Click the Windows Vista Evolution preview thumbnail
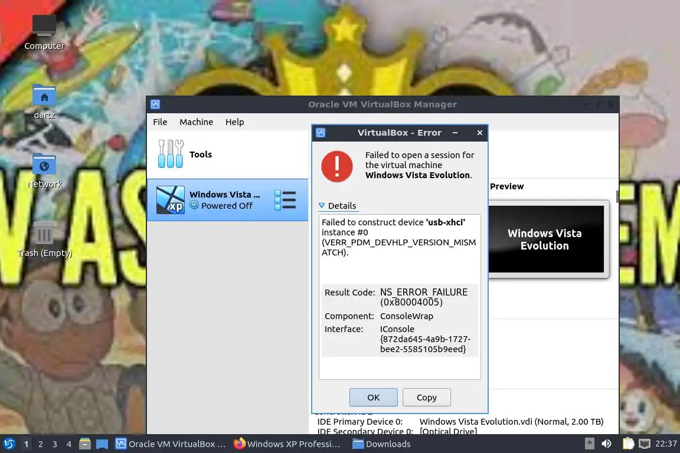The width and height of the screenshot is (680, 453). [x=545, y=239]
